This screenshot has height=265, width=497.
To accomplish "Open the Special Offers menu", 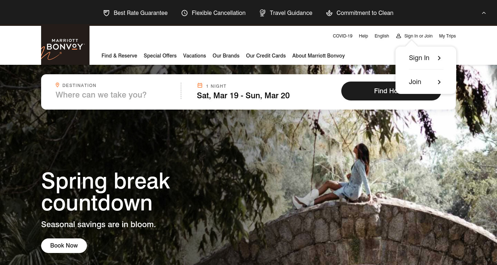I will coord(160,56).
